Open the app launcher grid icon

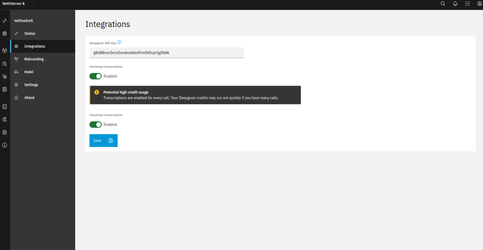pyautogui.click(x=467, y=4)
